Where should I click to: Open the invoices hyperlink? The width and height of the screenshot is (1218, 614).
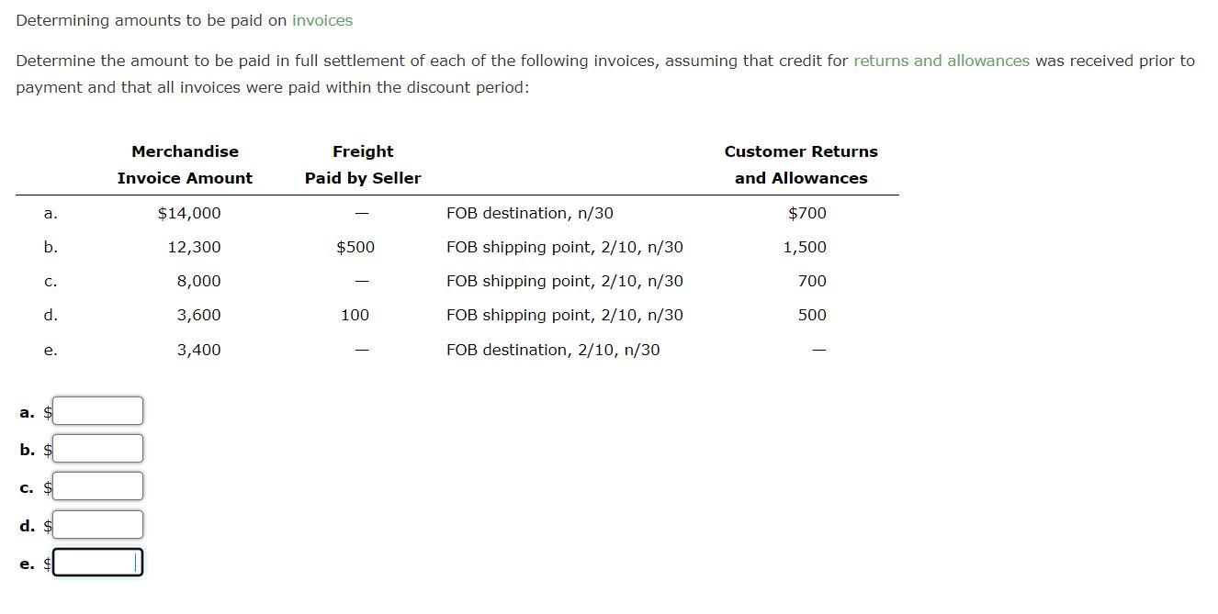coord(321,19)
